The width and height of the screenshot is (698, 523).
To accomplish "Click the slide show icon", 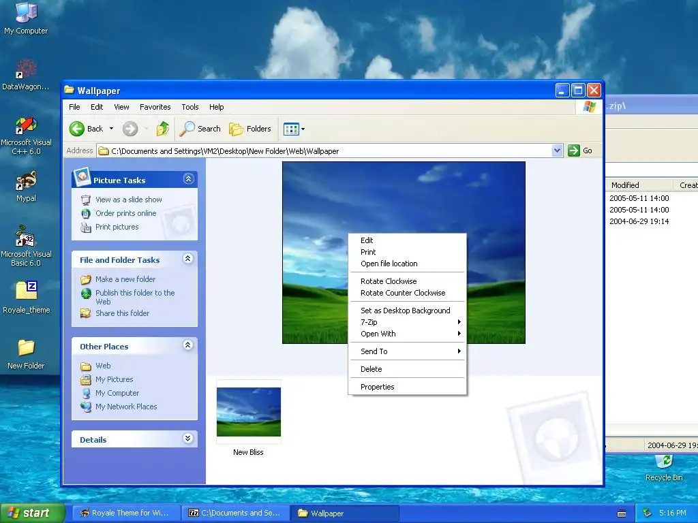I will [x=85, y=200].
